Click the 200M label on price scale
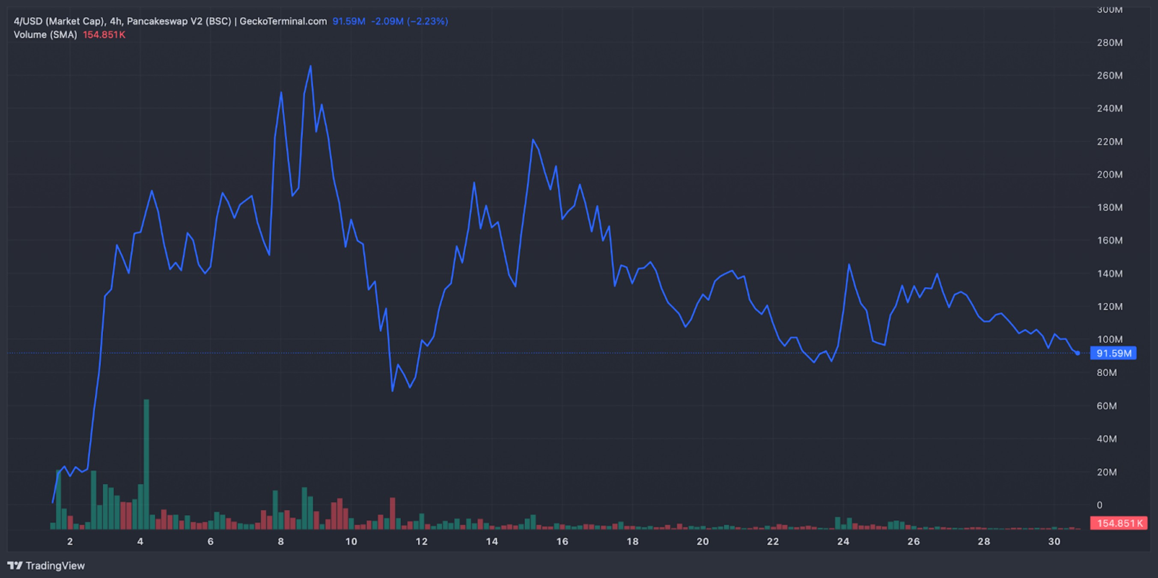1158x578 pixels. pos(1109,174)
